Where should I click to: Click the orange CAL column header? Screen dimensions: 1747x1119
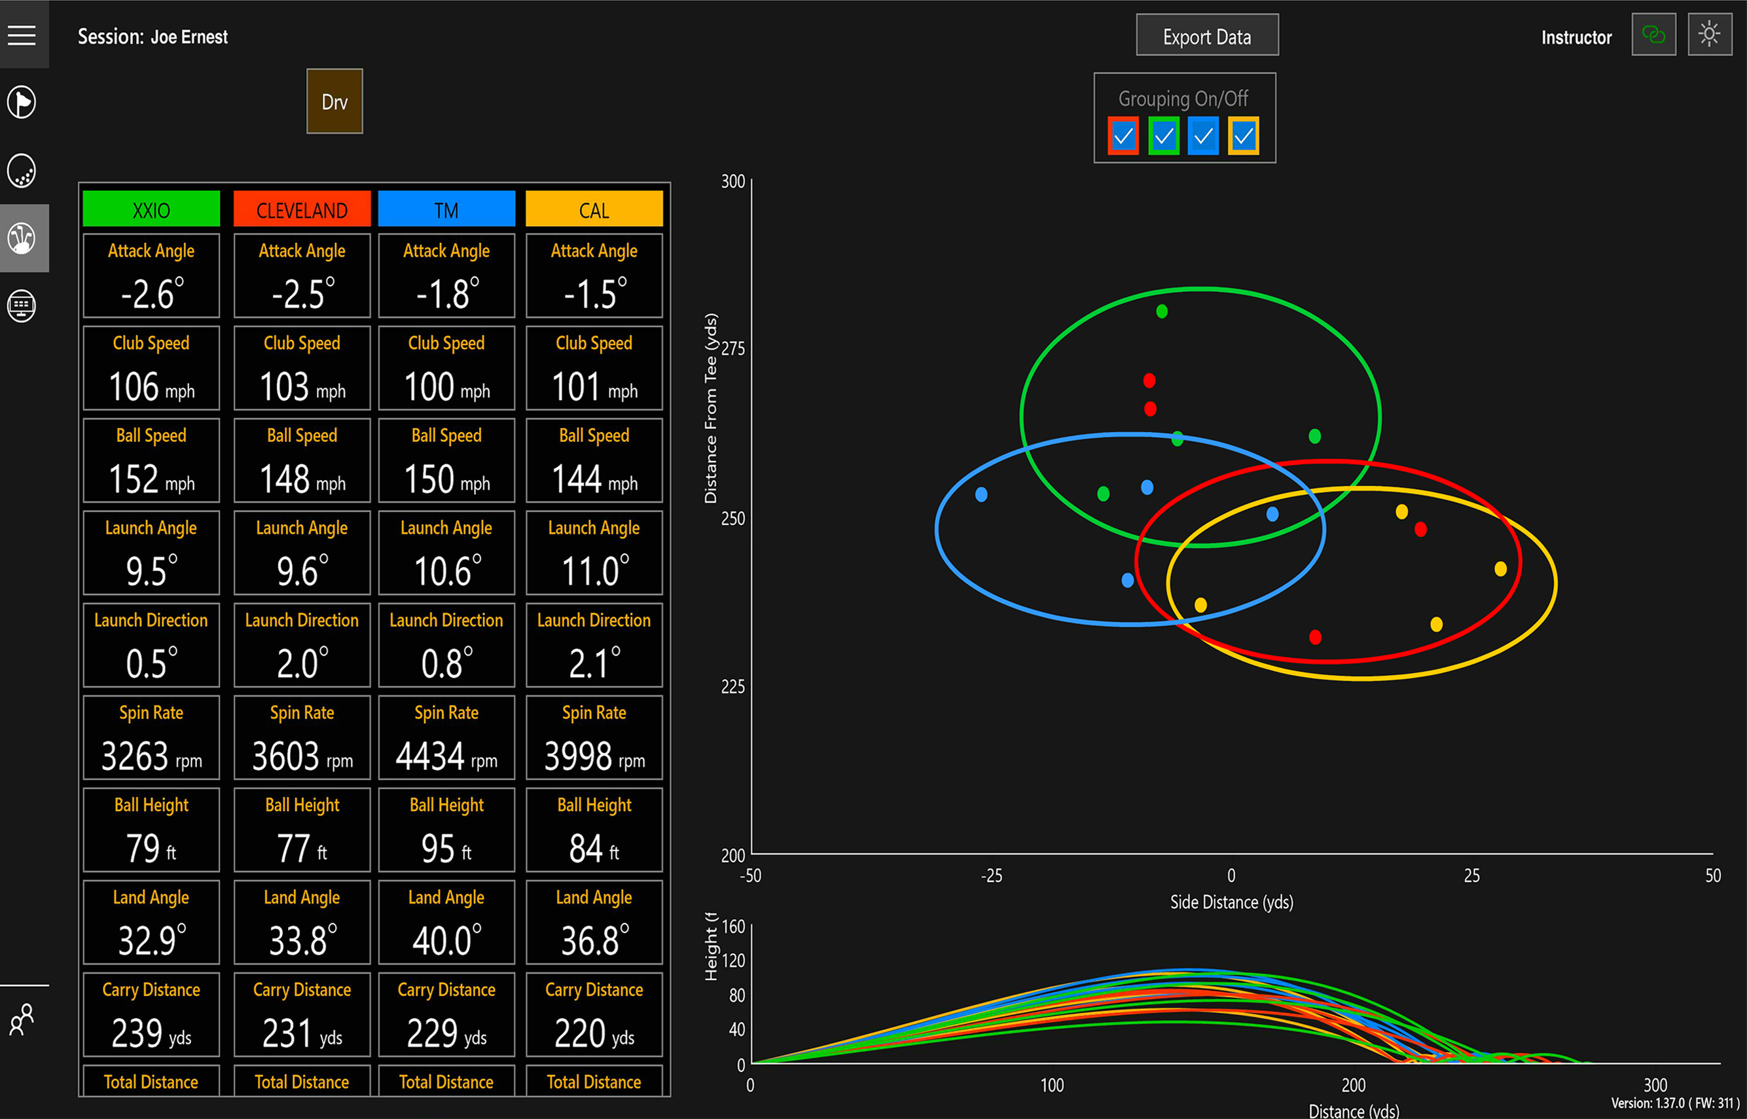coord(594,210)
